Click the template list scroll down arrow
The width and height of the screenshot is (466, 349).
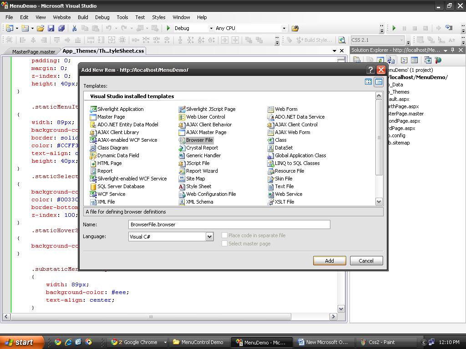(379, 202)
